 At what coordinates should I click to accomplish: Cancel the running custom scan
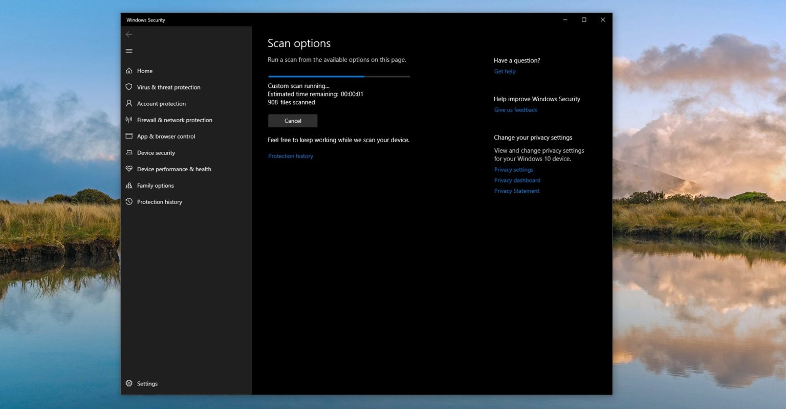click(x=293, y=121)
